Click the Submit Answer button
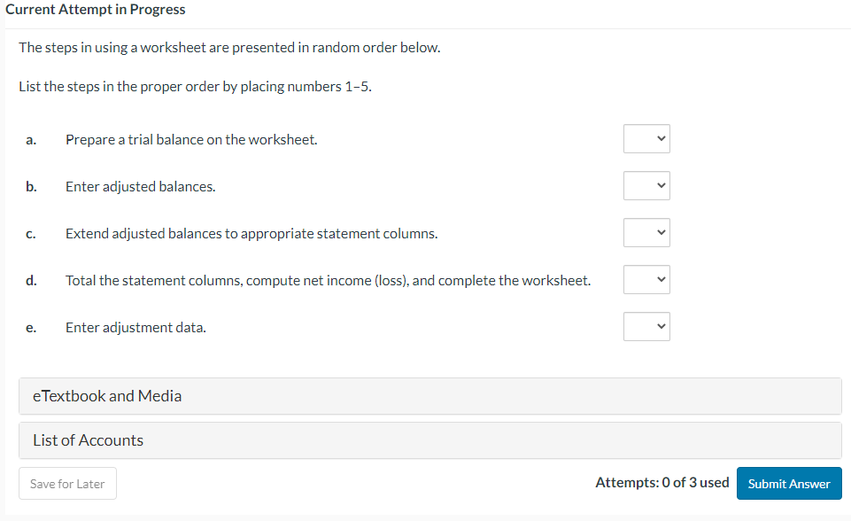This screenshot has height=521, width=851. coord(788,483)
